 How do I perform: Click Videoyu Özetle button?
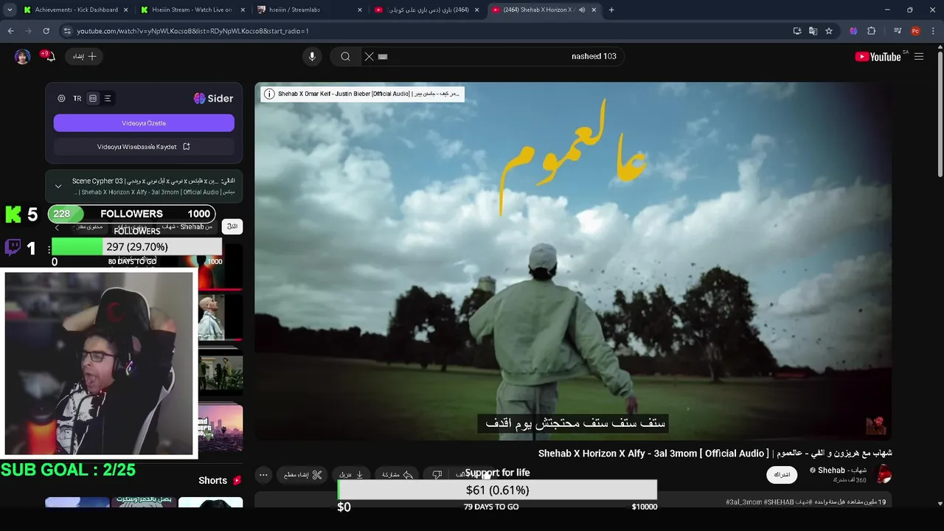[144, 123]
